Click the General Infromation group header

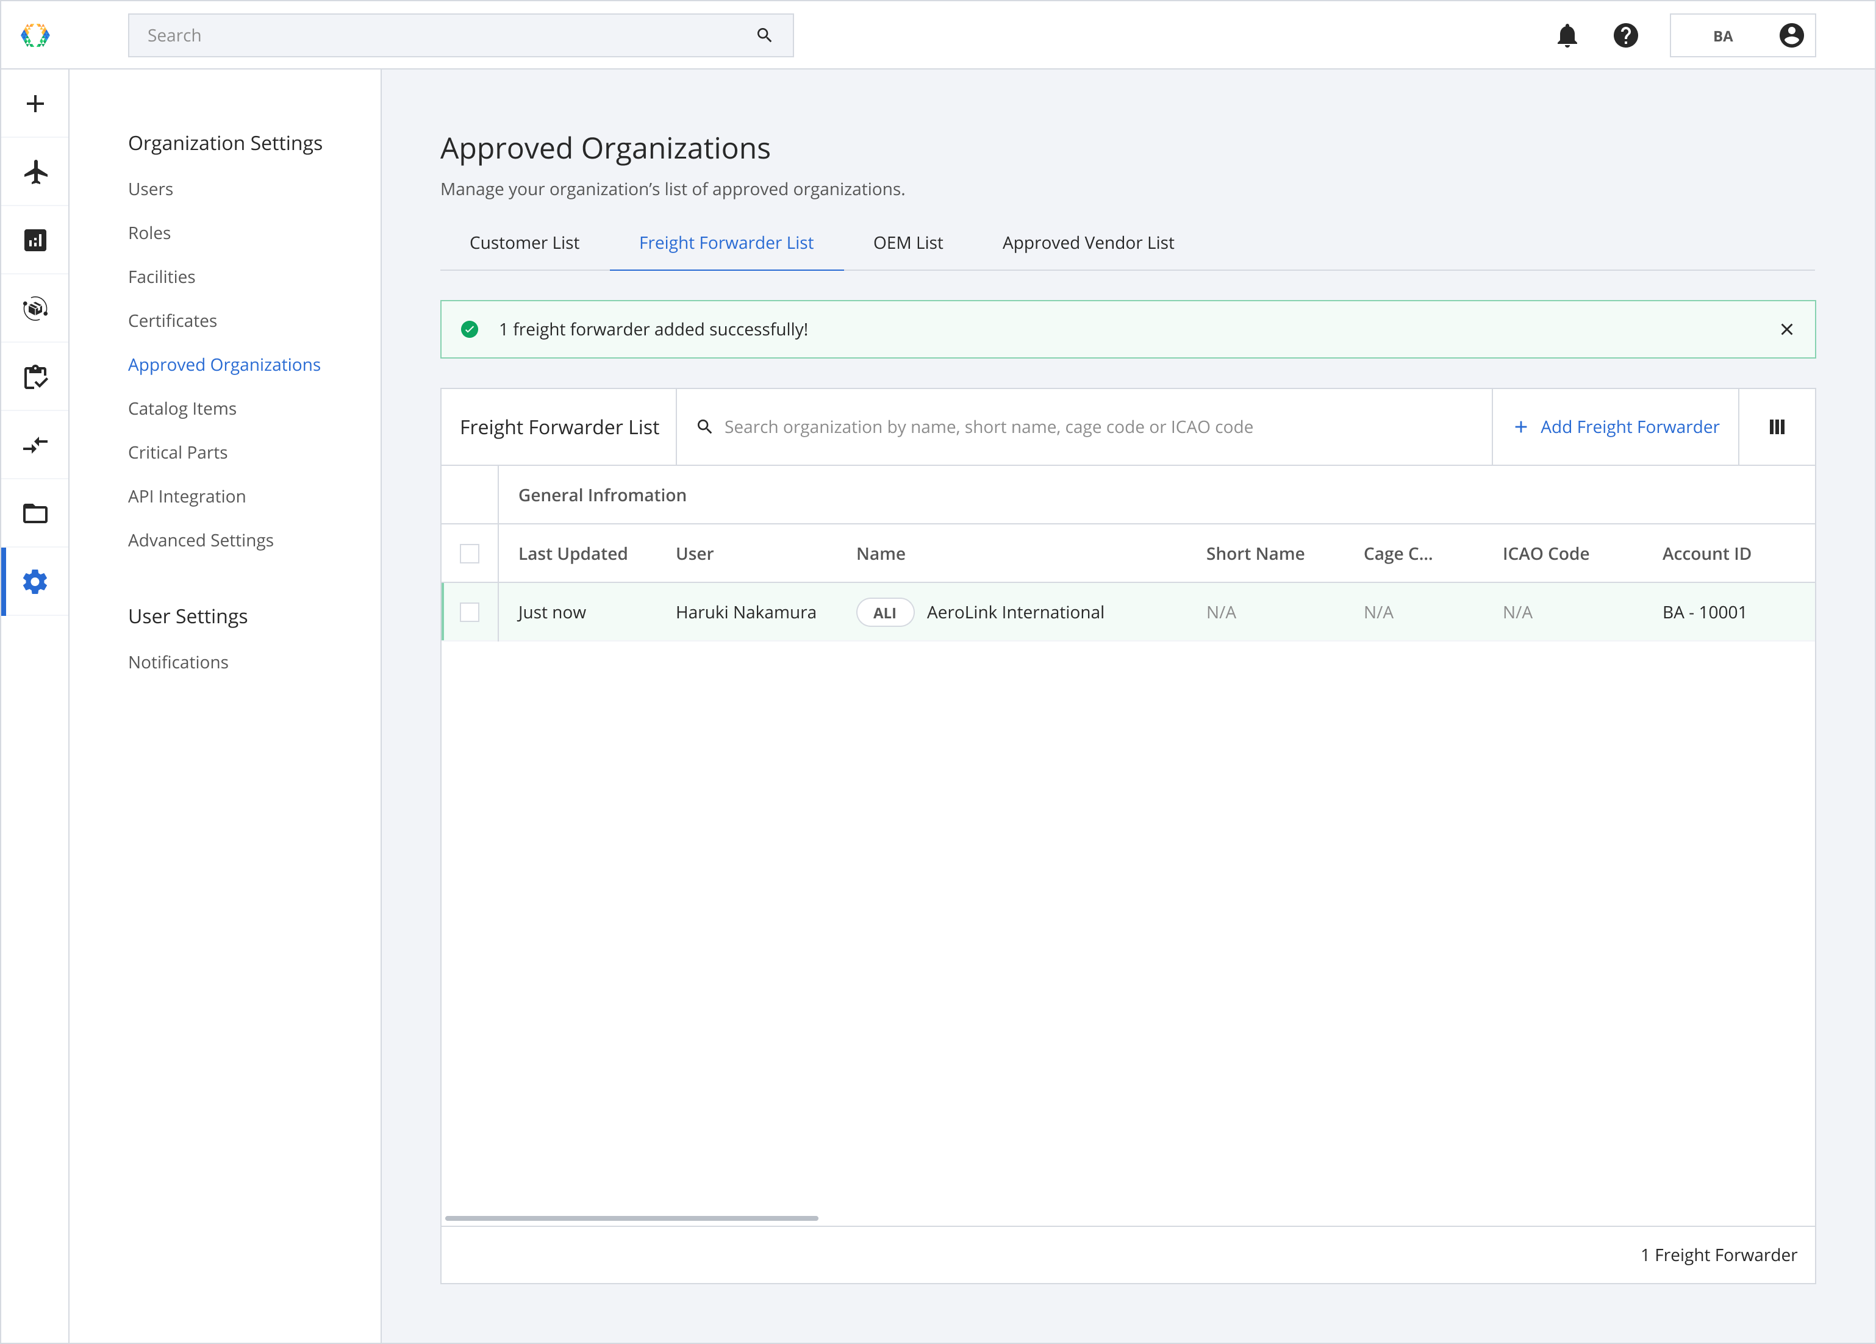(602, 495)
